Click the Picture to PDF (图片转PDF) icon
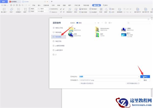The image size is (153, 108). 138,9
